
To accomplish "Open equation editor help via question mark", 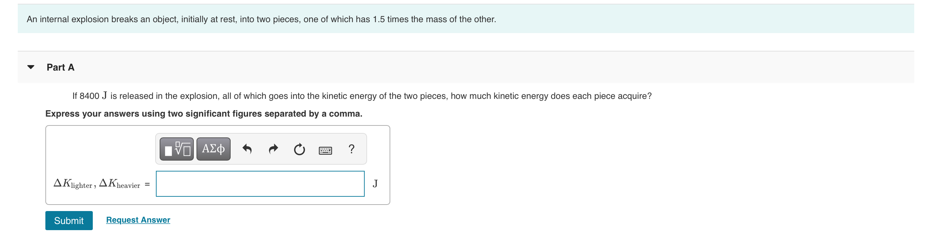I will point(351,149).
